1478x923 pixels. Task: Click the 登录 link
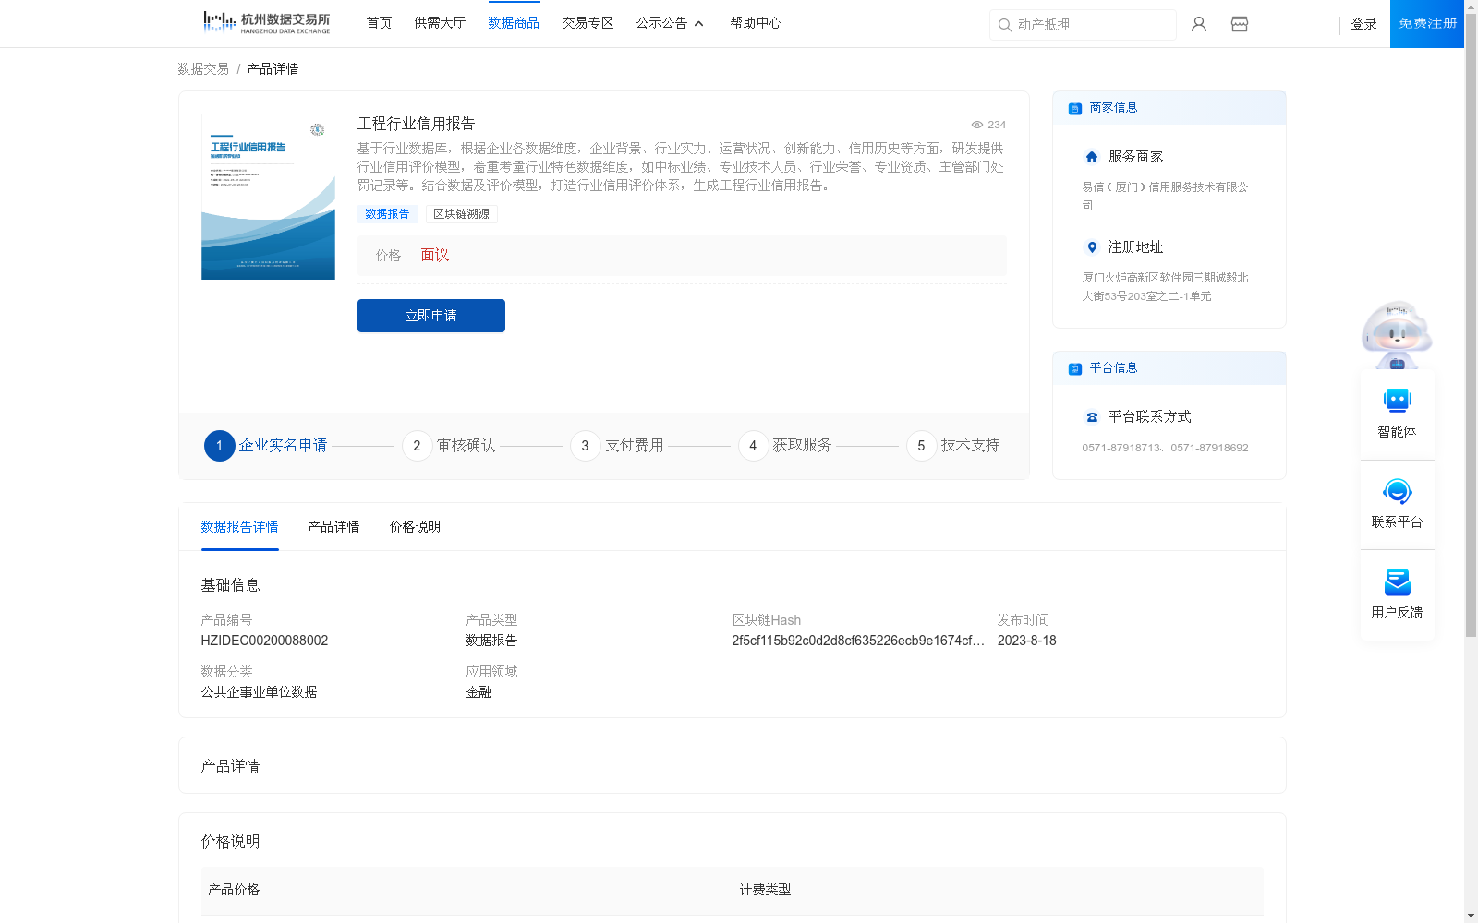[1363, 24]
